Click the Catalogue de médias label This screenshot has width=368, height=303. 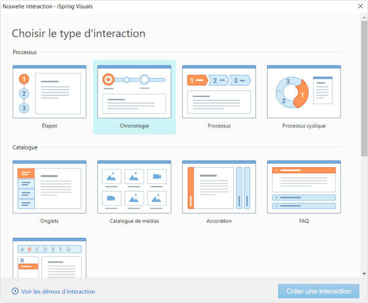(134, 221)
